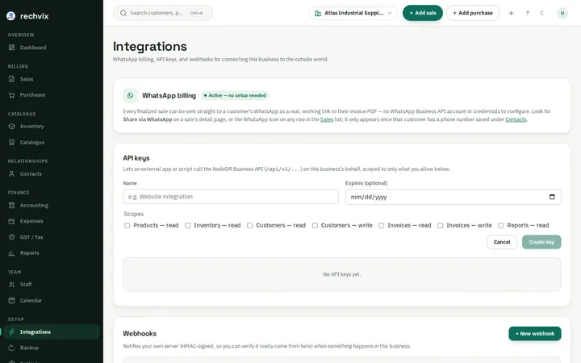The image size is (581, 363).
Task: Click the Dashboard grid icon in sidebar
Action: 12,48
